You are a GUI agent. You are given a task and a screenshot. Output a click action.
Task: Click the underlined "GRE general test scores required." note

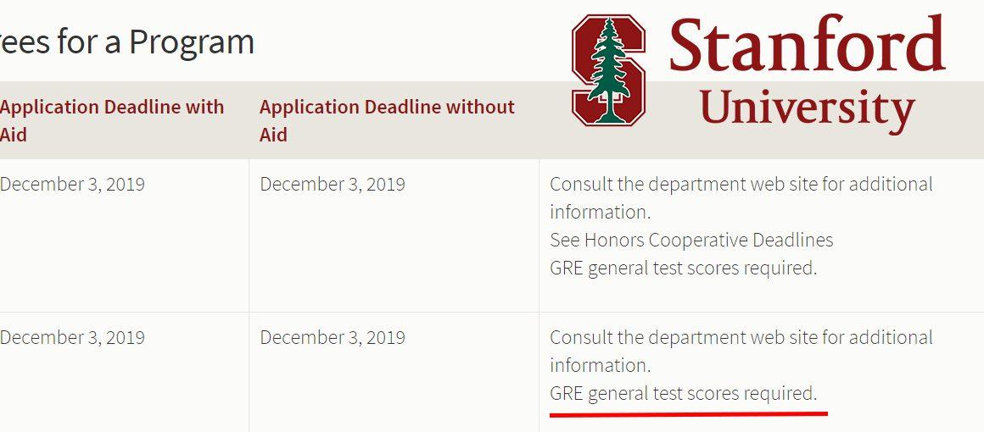click(x=684, y=394)
